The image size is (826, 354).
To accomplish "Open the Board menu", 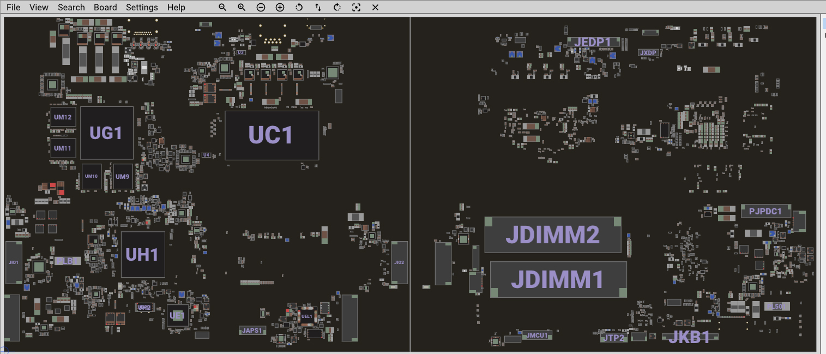I will (x=105, y=8).
